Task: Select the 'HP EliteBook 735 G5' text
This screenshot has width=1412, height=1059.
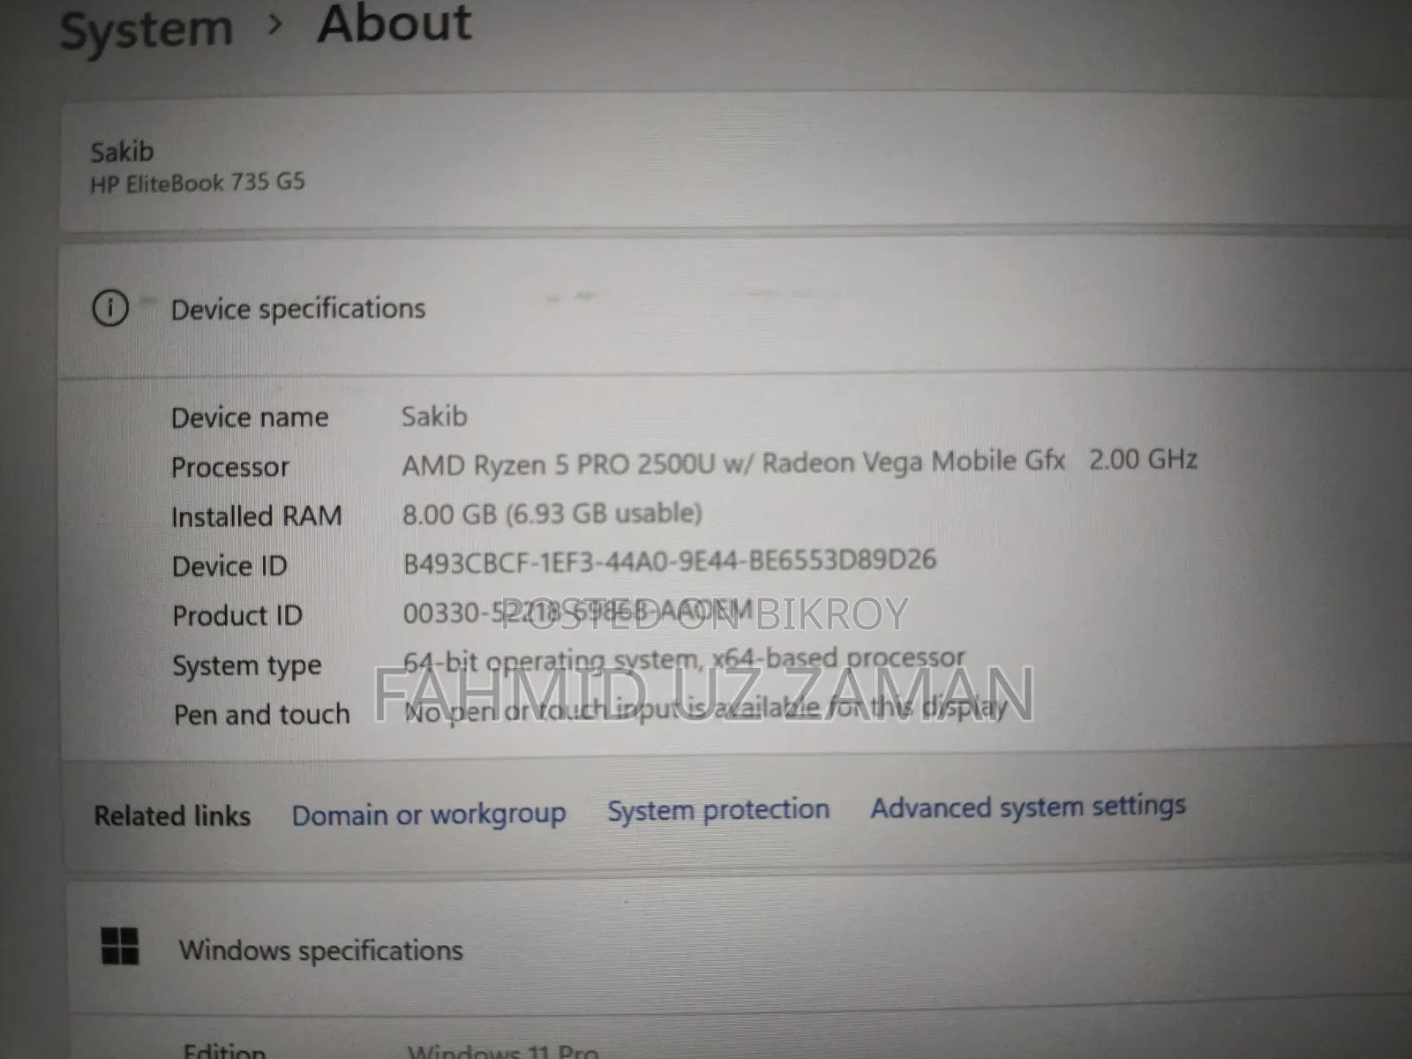Action: [198, 184]
